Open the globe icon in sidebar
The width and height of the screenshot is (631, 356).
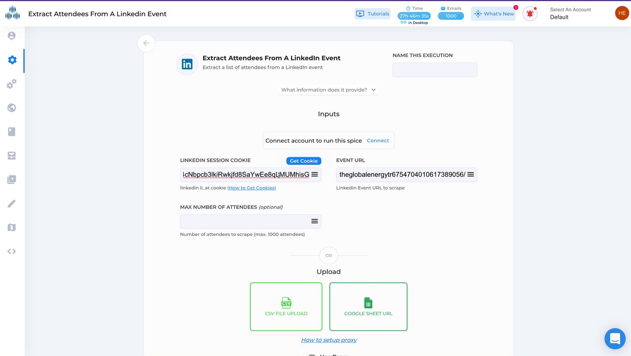(12, 108)
